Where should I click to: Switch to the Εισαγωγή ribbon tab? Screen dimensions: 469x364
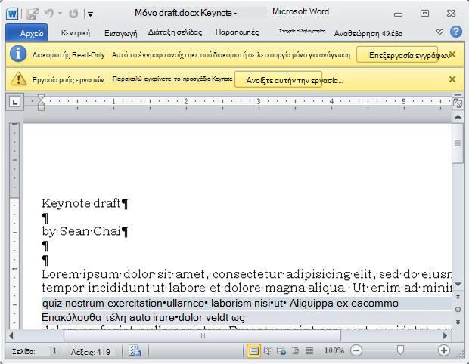pos(120,33)
